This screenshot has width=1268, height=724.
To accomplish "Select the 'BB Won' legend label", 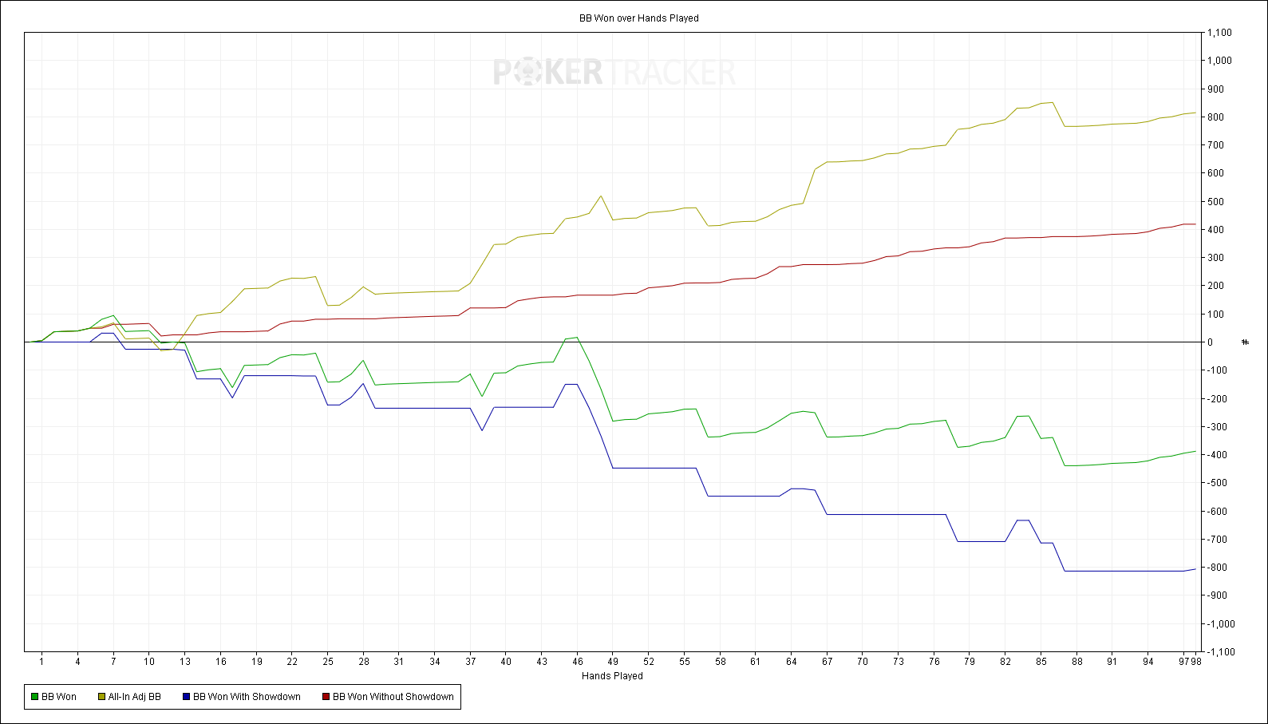I will click(59, 697).
